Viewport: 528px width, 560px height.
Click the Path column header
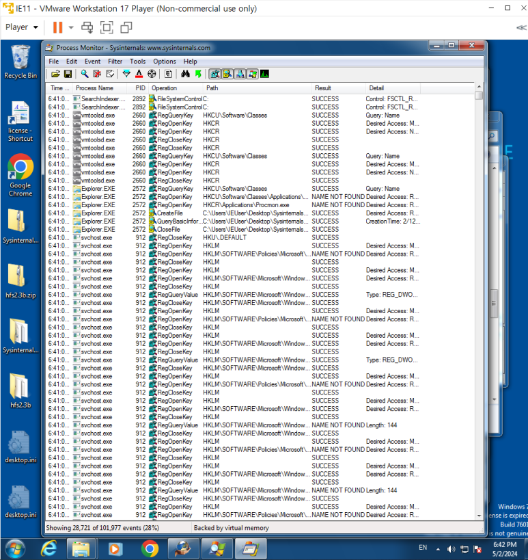pyautogui.click(x=257, y=88)
